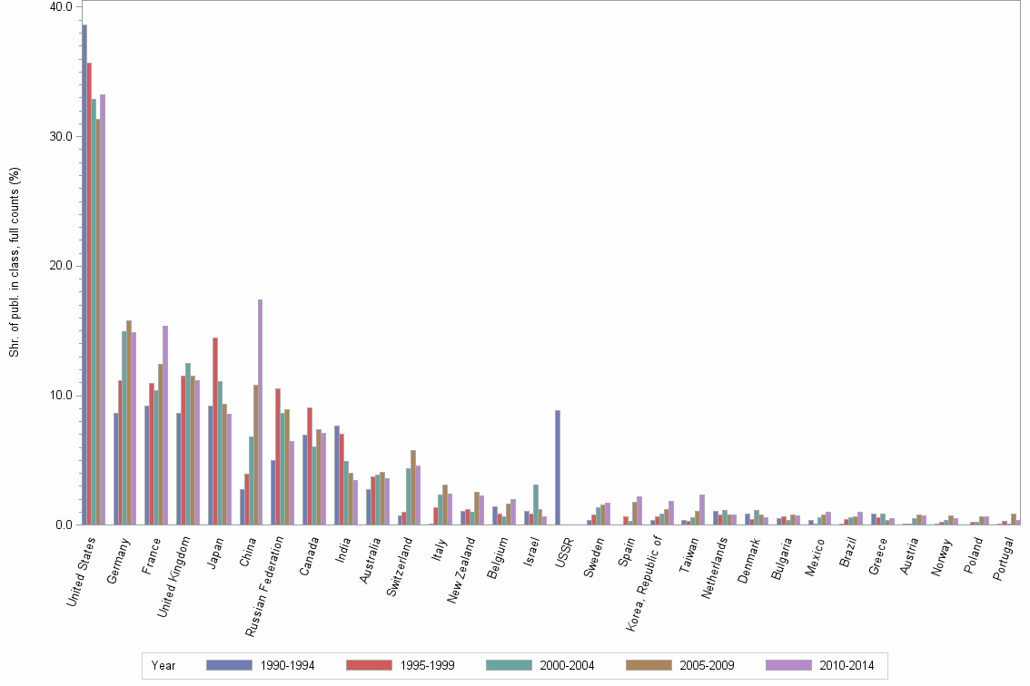Click the Year label in the legend
The image size is (1030, 686).
coord(163,665)
